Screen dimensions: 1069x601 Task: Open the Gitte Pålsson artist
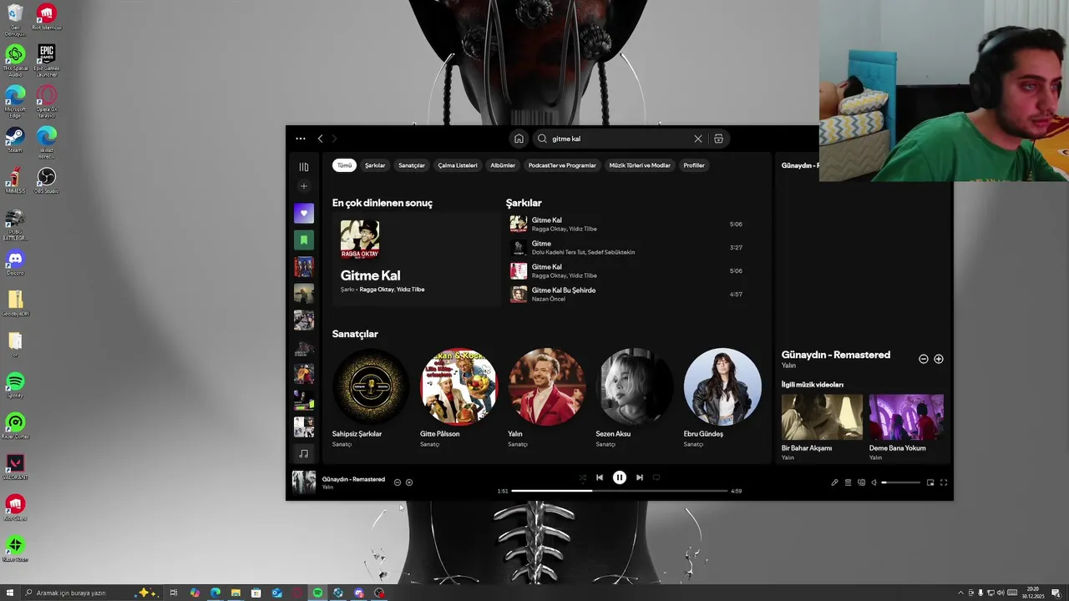coord(459,398)
